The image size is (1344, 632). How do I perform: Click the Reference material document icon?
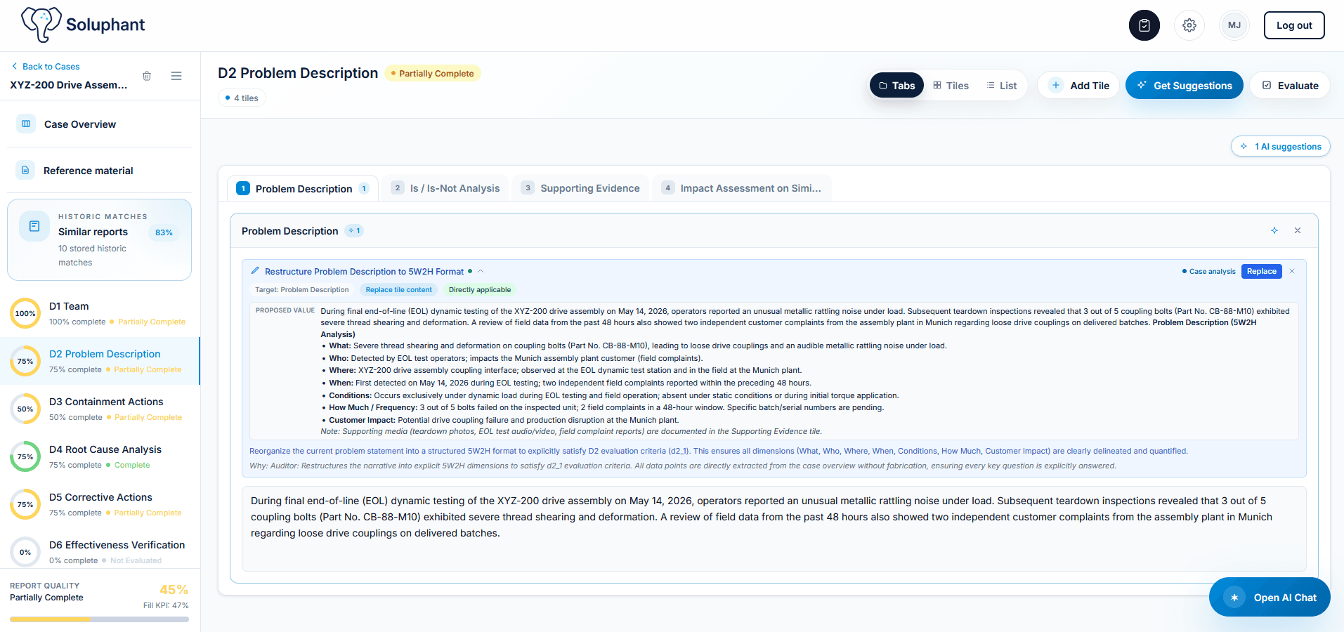pos(25,170)
